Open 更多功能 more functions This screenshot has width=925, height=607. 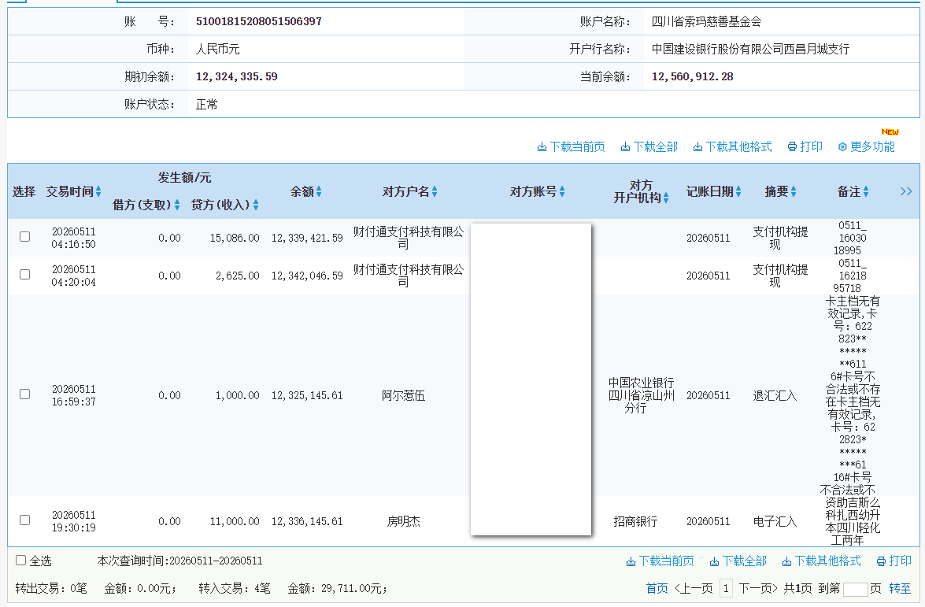pos(867,147)
